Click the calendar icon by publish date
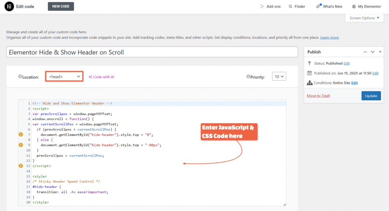The image size is (389, 211). pos(309,73)
